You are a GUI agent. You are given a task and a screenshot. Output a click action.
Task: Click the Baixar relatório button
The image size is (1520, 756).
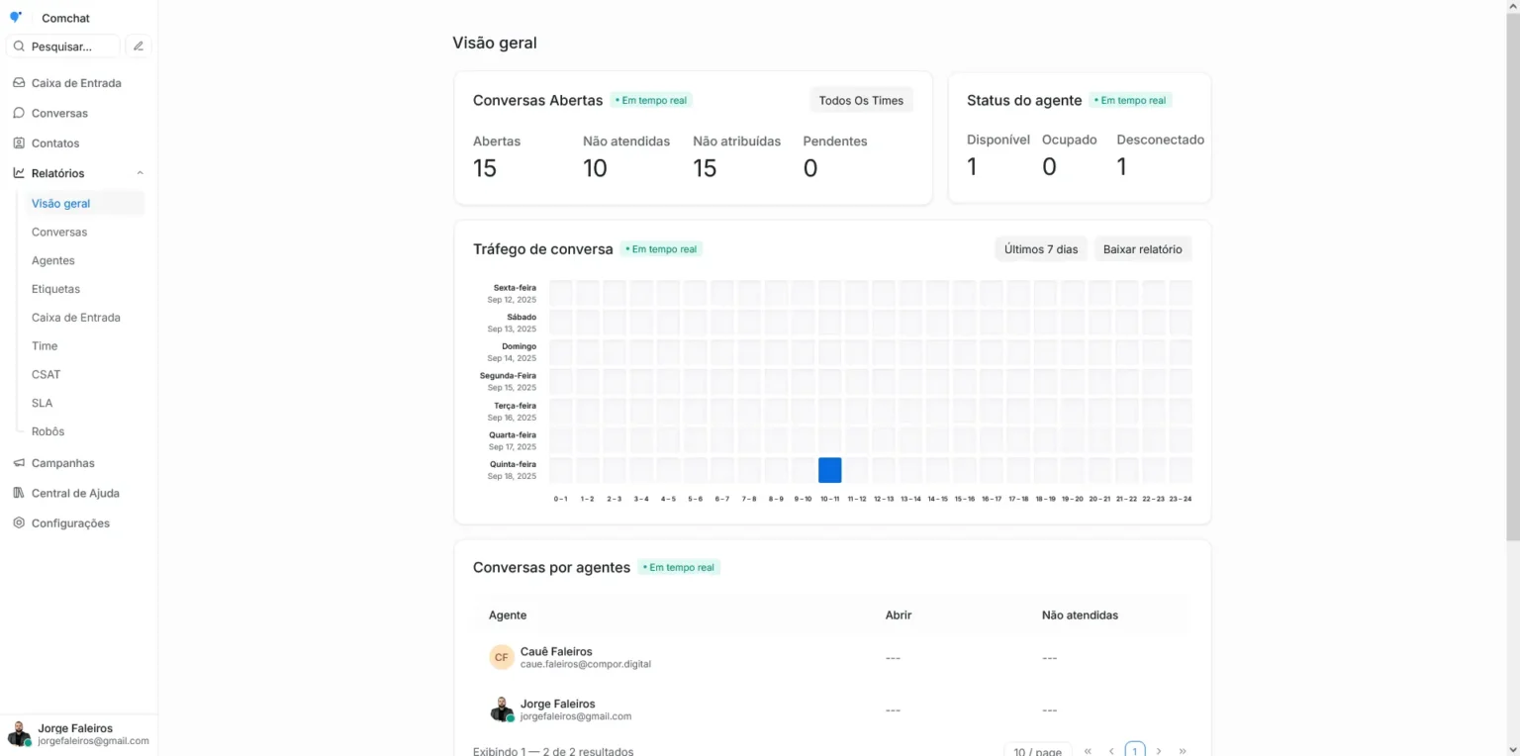click(1142, 249)
